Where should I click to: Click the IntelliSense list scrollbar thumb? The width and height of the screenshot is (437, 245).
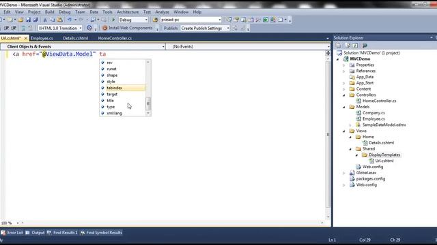(x=148, y=103)
